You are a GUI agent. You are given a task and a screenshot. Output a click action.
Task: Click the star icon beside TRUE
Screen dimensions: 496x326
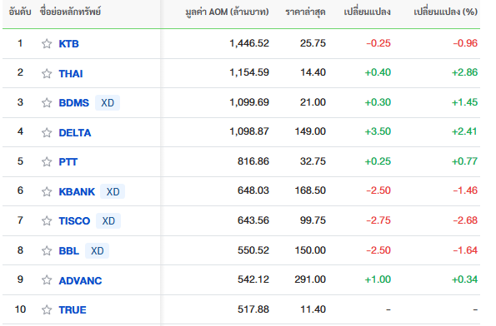coord(47,309)
